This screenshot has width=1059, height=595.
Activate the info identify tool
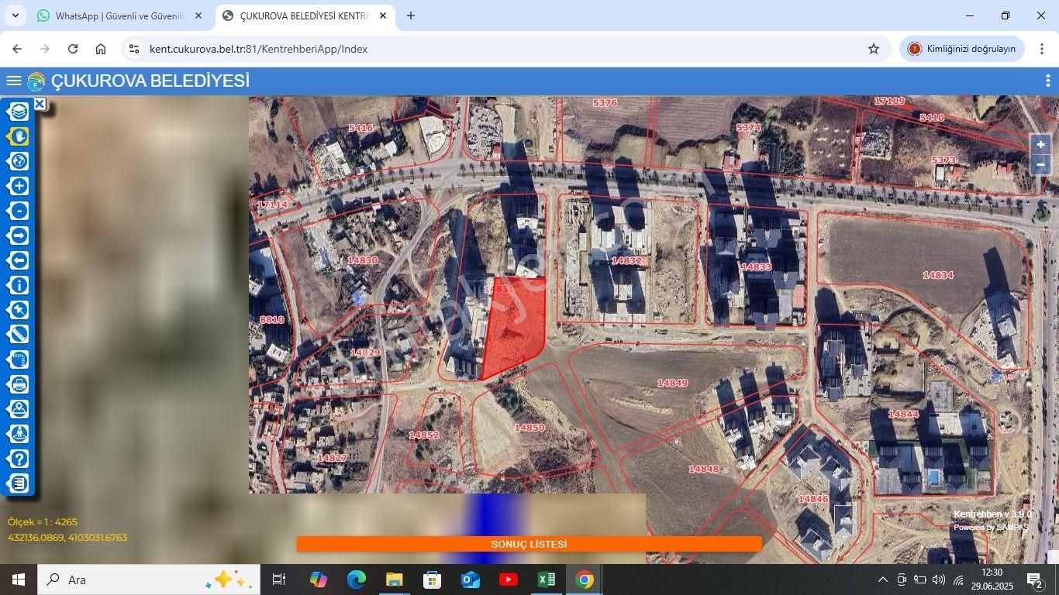pyautogui.click(x=19, y=285)
